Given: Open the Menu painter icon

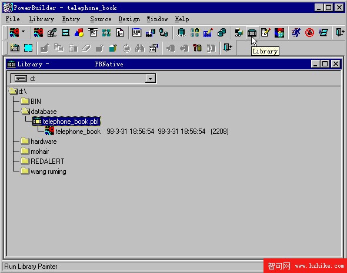Looking at the screenshot, I should click(x=93, y=33).
